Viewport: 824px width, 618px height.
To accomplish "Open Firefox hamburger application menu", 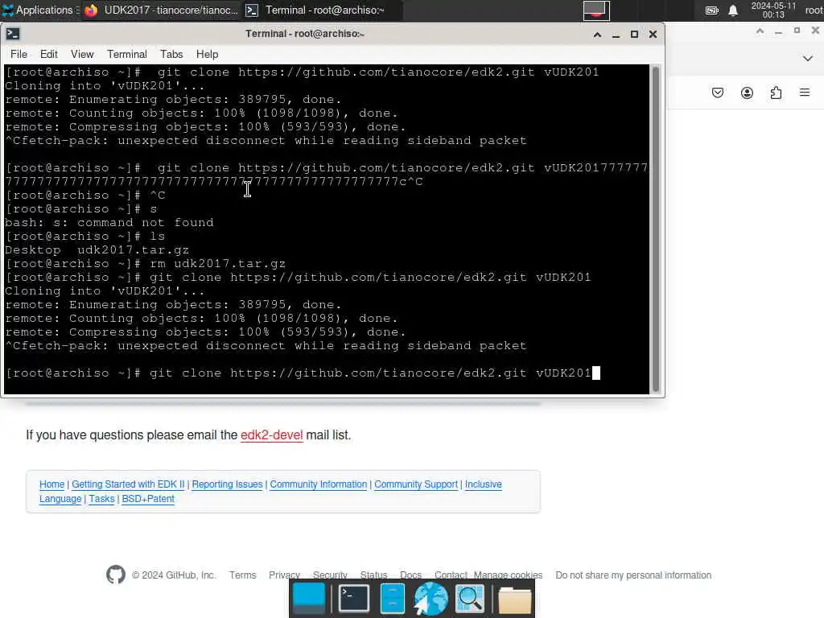I will (805, 93).
